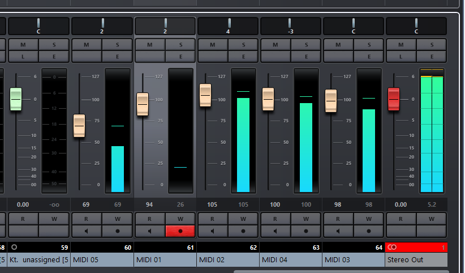Enable monitor speaker on MIDI 01
The width and height of the screenshot is (465, 273).
tap(149, 231)
